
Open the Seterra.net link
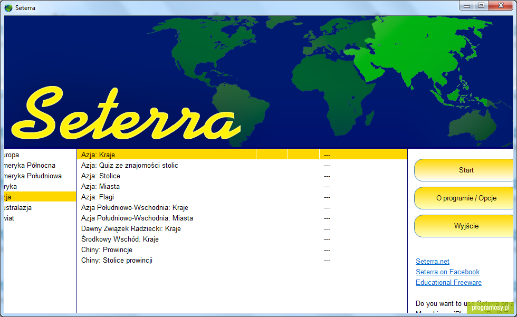coord(432,261)
